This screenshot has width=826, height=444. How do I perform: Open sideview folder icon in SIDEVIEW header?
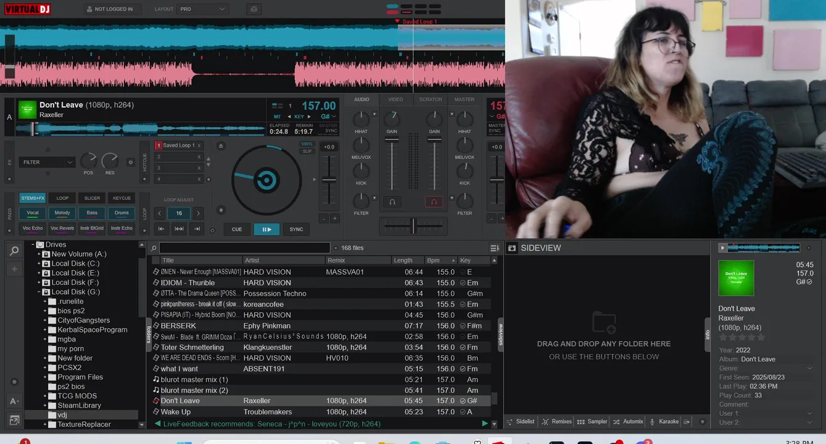pyautogui.click(x=511, y=248)
